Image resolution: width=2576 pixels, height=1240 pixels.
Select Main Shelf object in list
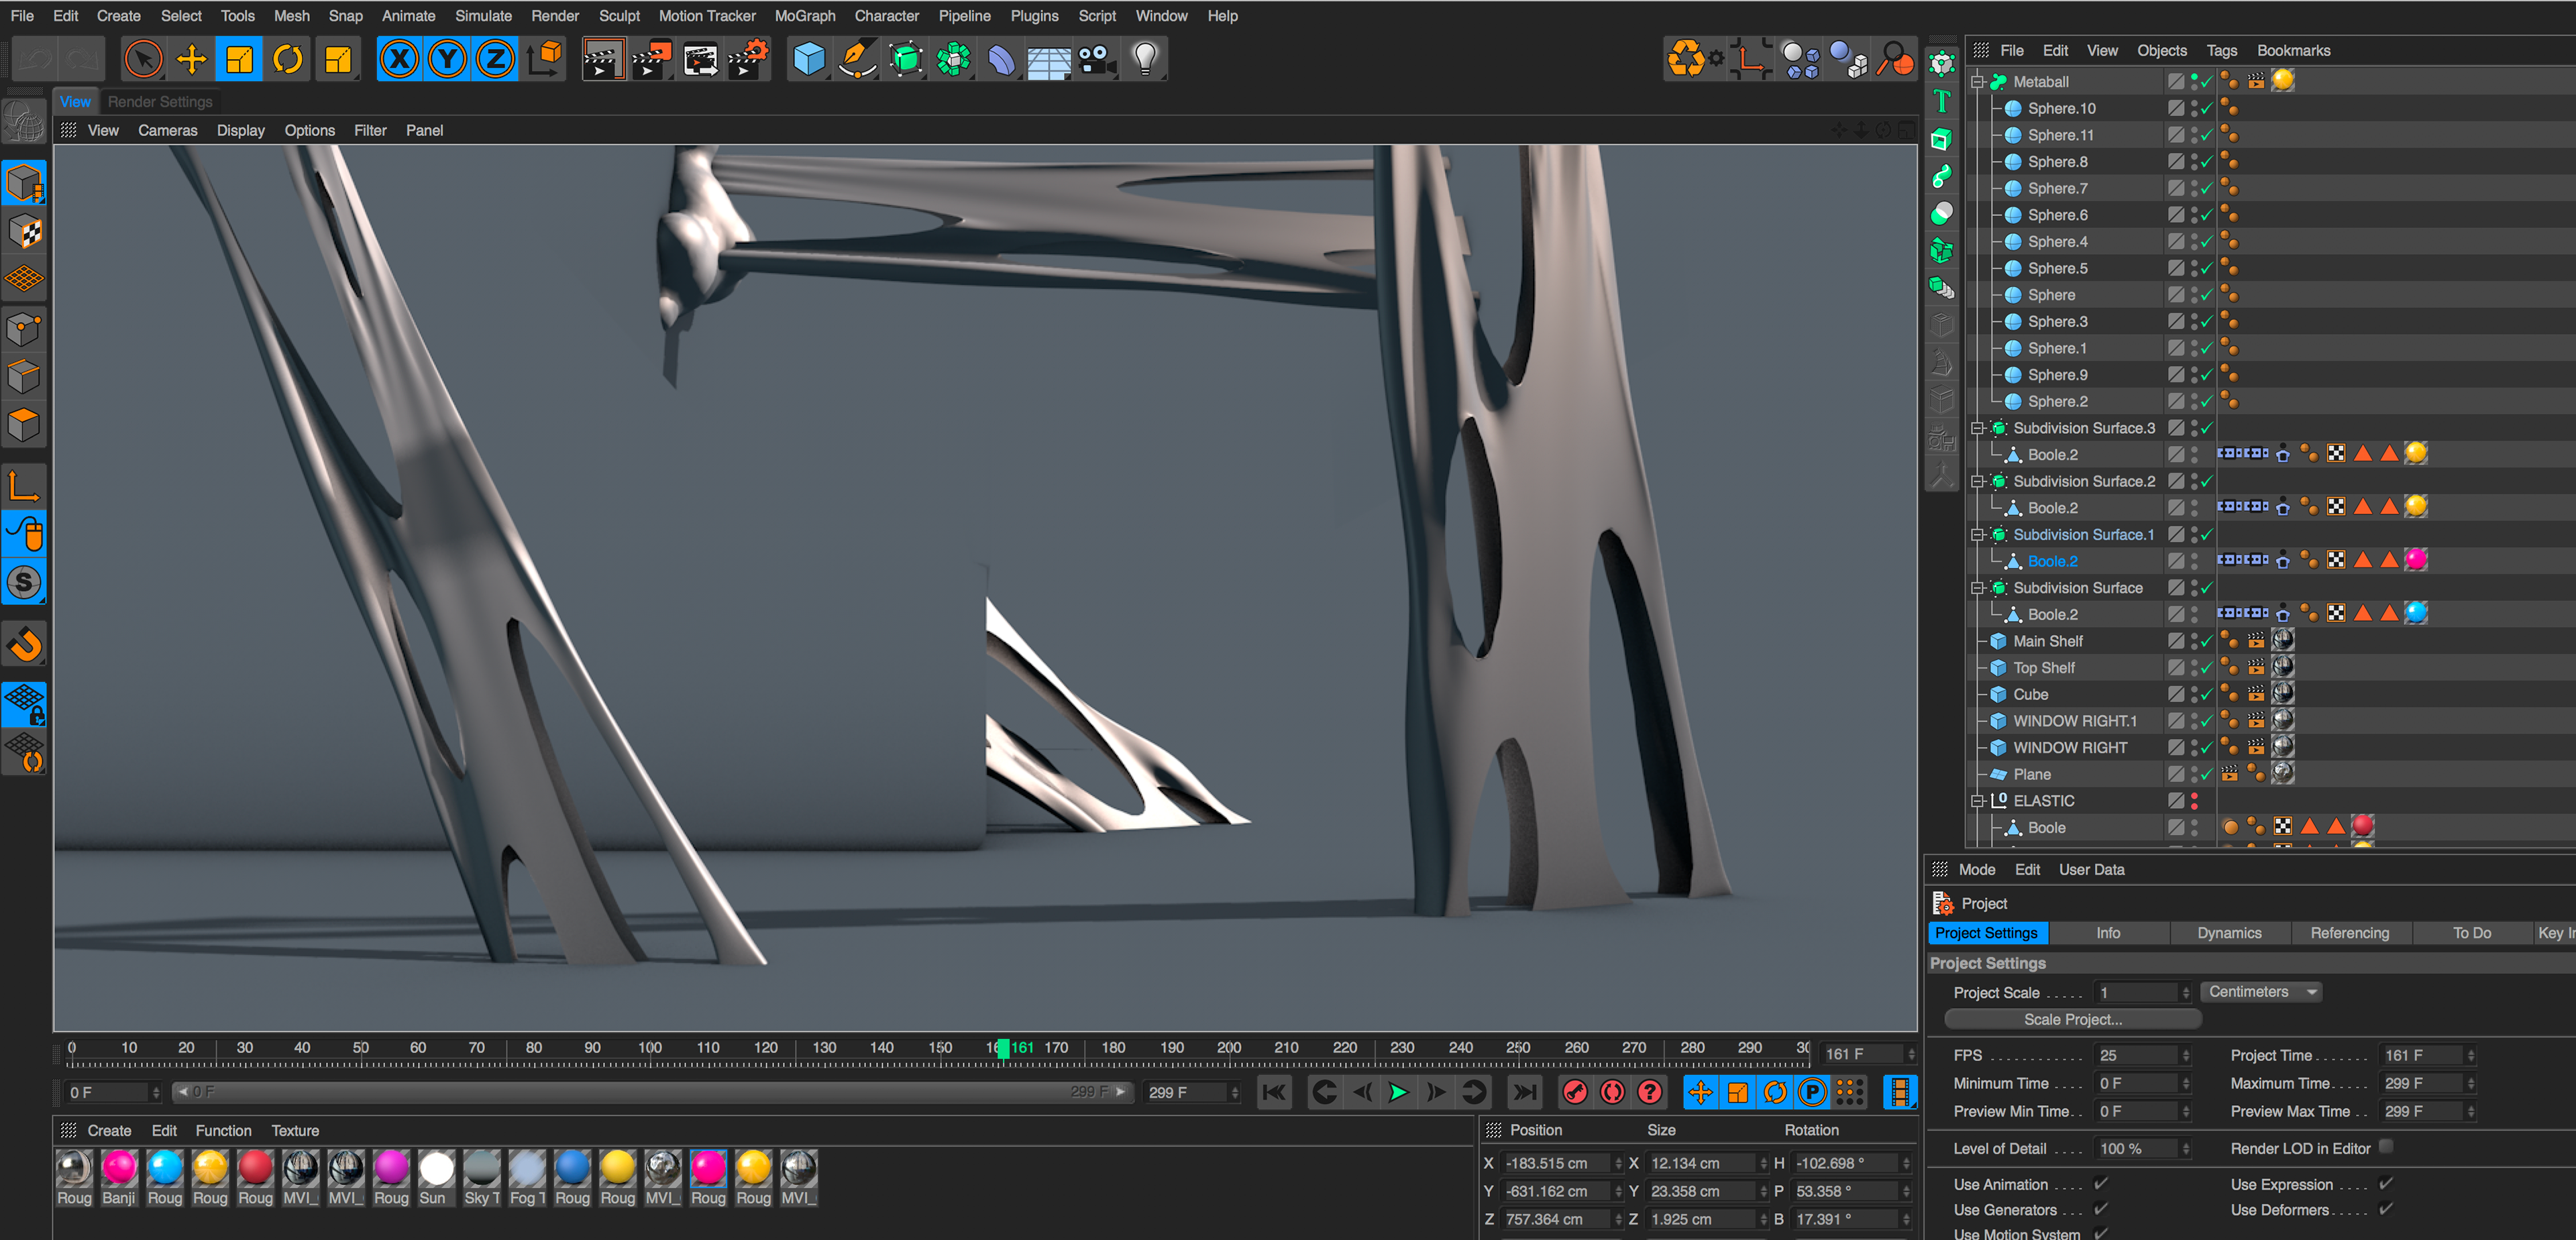pyautogui.click(x=2047, y=641)
